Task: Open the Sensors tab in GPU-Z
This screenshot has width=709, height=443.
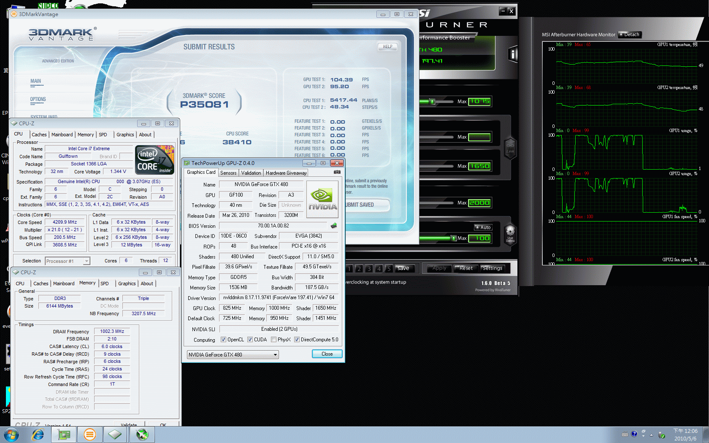Action: [228, 173]
